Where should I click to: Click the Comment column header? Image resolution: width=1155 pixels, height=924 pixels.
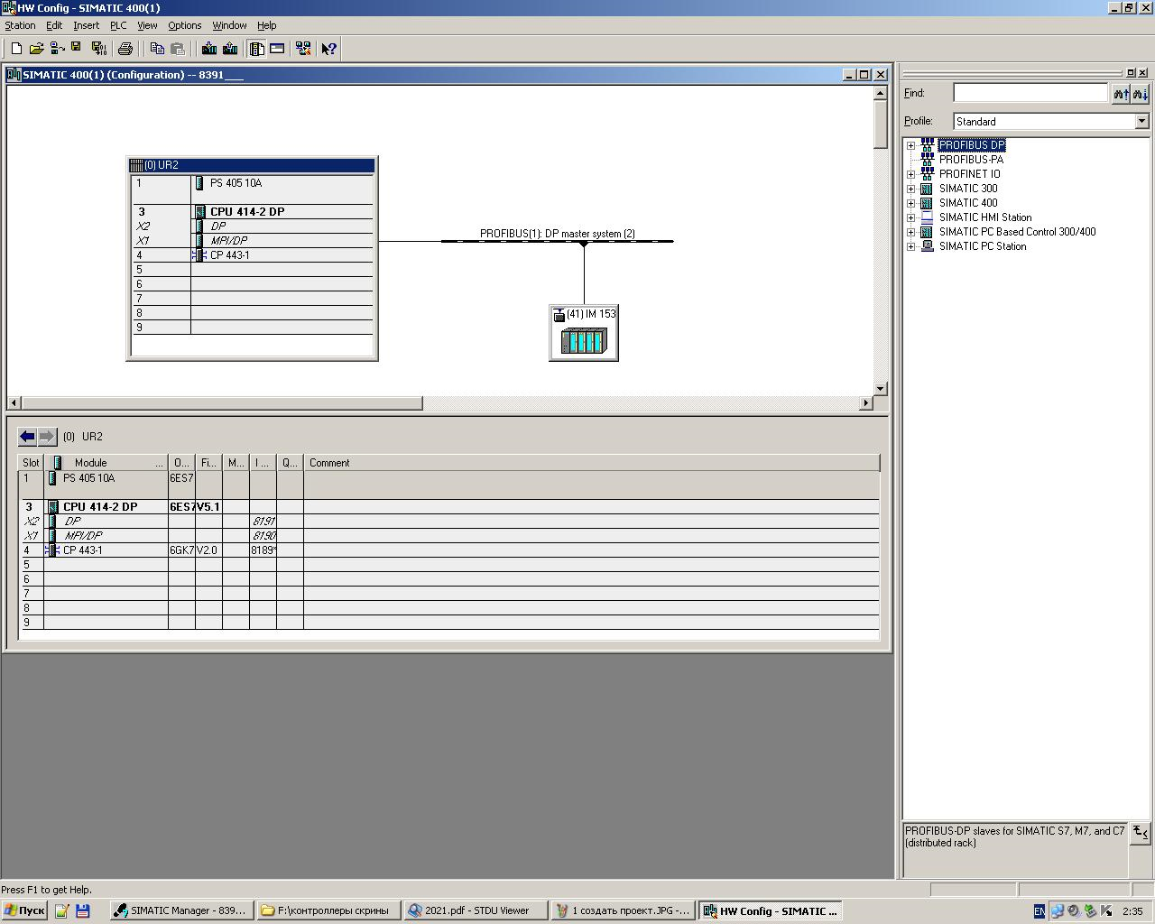pos(591,463)
